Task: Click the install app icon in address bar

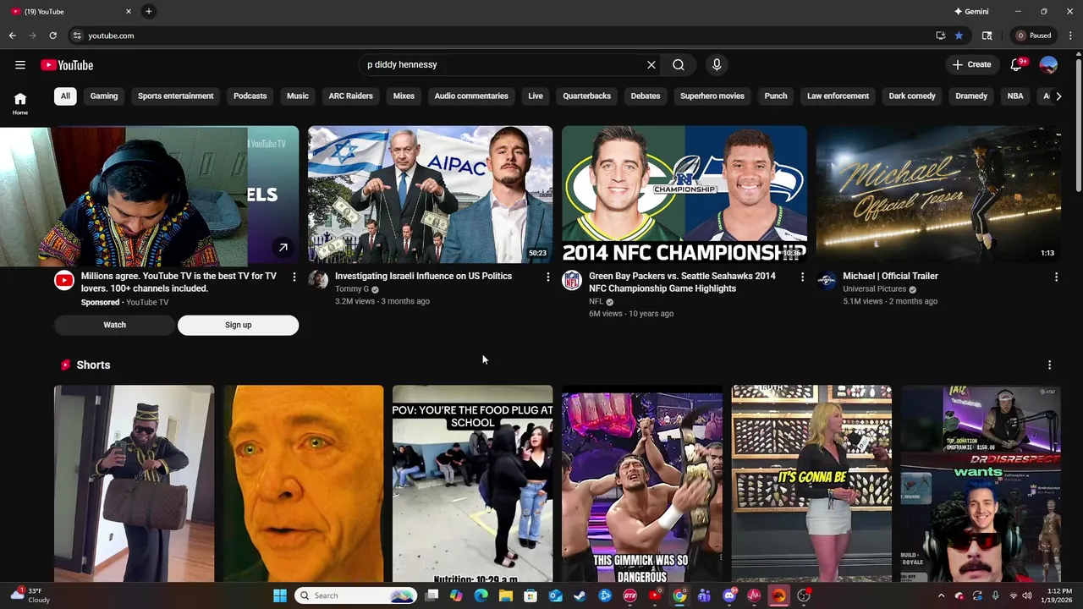Action: (940, 36)
